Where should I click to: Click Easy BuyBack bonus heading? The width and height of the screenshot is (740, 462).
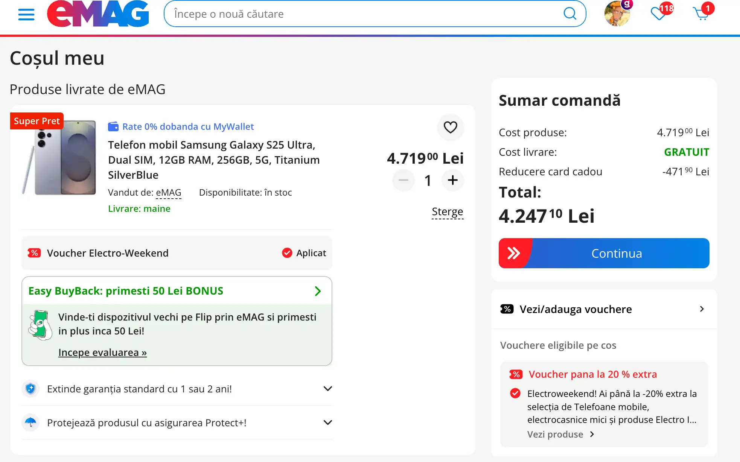coord(126,291)
